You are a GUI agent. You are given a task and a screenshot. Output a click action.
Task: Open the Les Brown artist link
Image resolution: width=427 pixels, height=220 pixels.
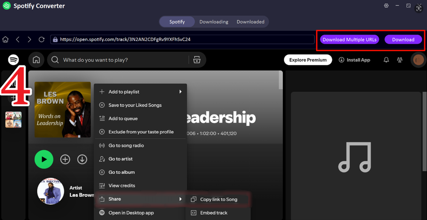82,195
